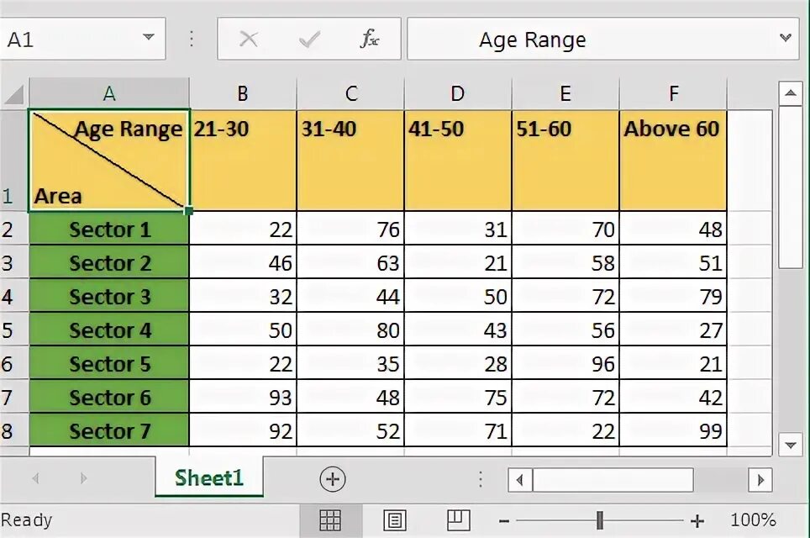Click the Cancel (X) formula bar icon
The image size is (810, 538).
pos(249,39)
